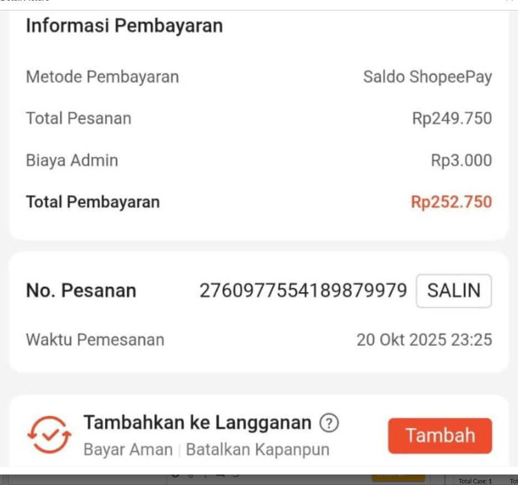
Task: Click the order time 20 Okt 2025 23:25
Action: (x=424, y=340)
